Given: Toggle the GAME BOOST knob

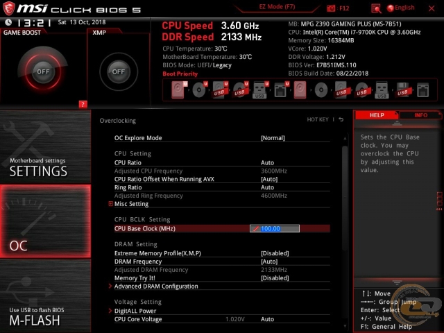Looking at the screenshot, I should (x=43, y=71).
